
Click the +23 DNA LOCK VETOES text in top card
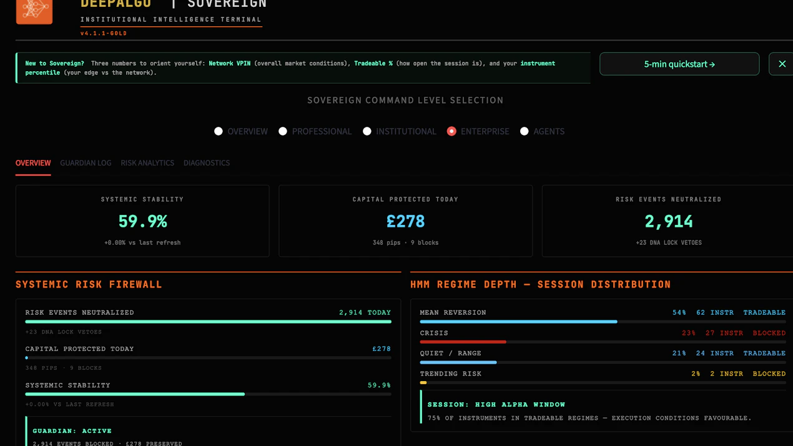point(668,242)
